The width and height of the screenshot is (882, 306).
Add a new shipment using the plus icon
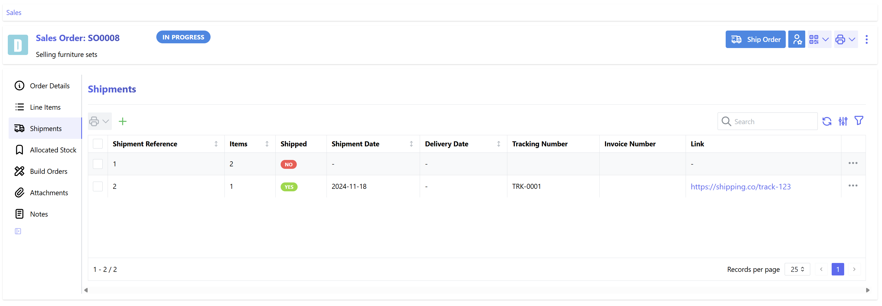(123, 121)
